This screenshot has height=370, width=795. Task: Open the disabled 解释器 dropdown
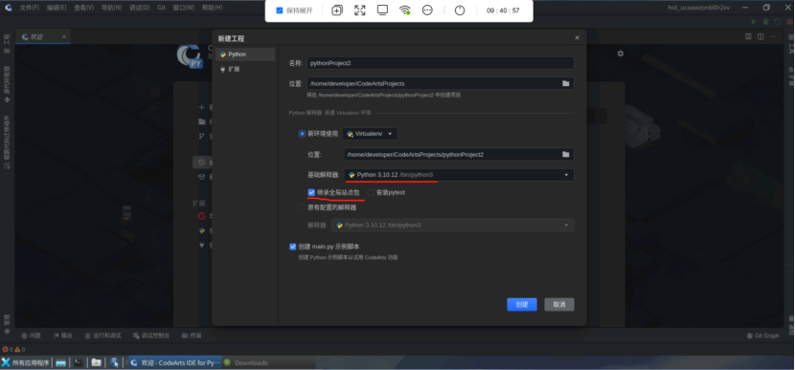pyautogui.click(x=453, y=226)
